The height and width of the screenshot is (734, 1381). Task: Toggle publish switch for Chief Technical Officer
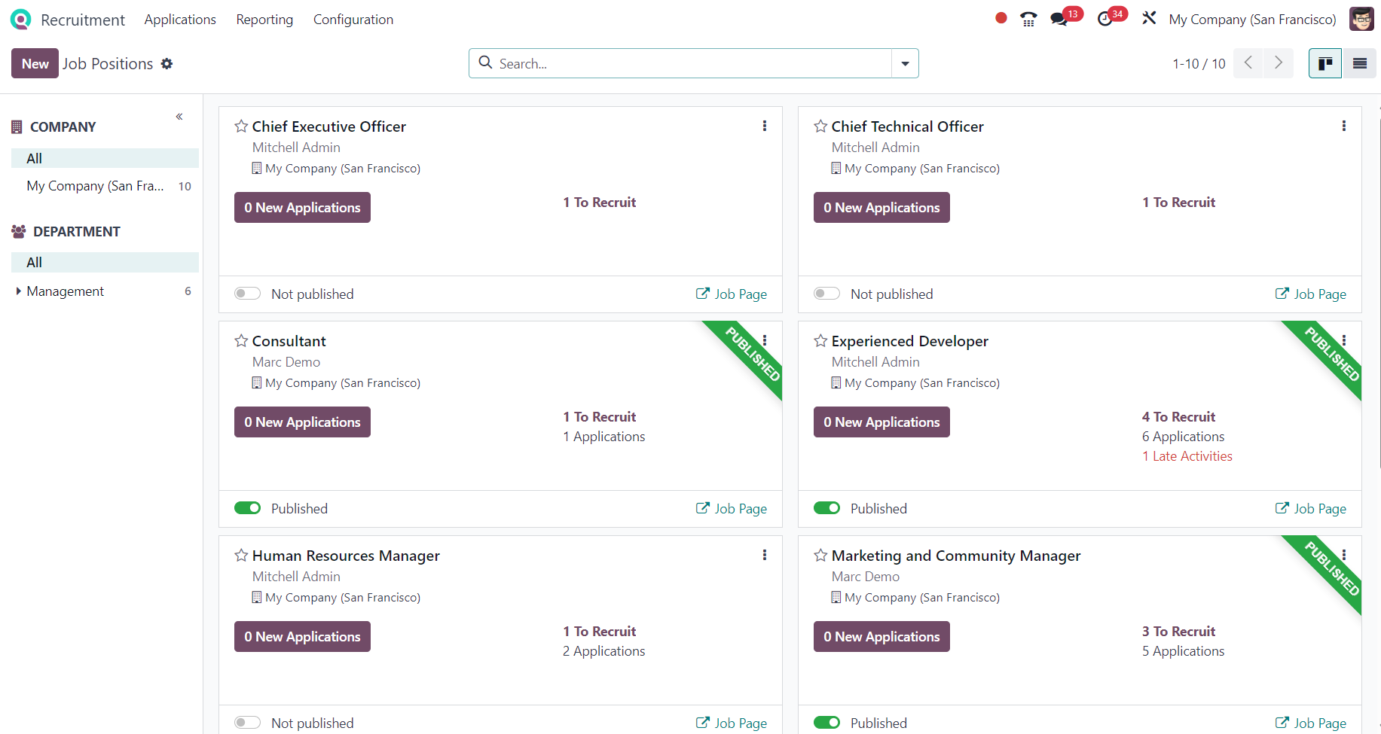click(x=826, y=294)
